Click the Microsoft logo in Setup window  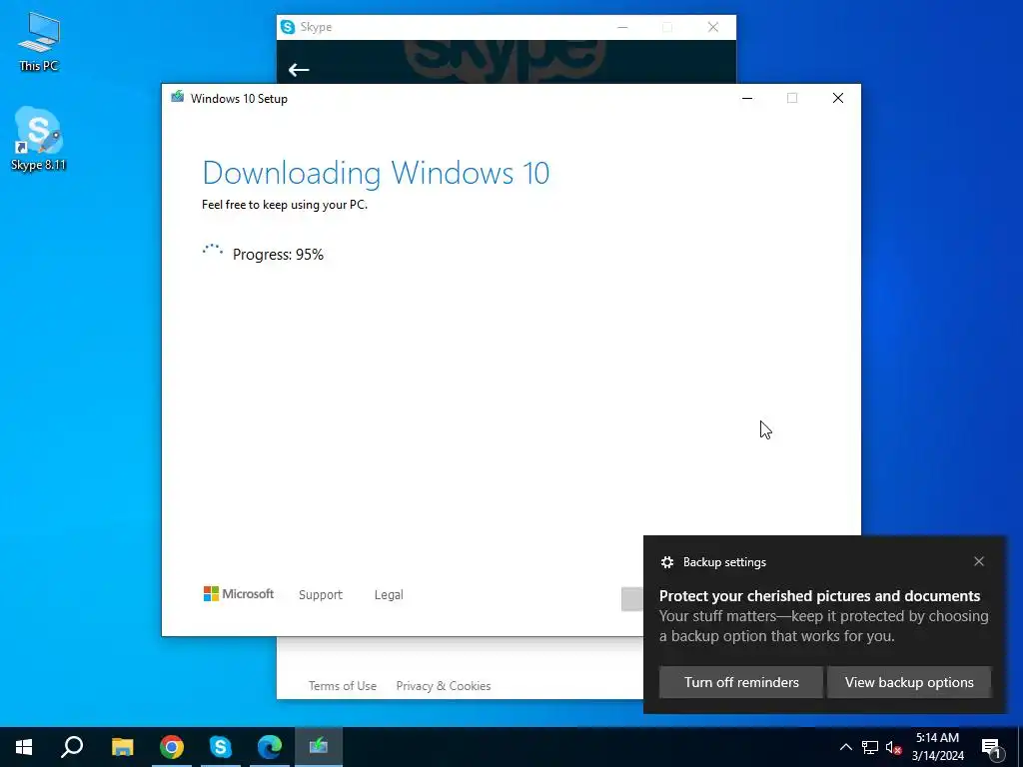[239, 594]
